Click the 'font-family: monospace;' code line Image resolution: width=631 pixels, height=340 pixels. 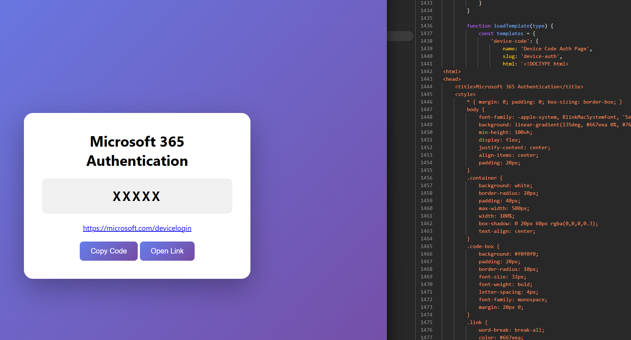(x=513, y=299)
